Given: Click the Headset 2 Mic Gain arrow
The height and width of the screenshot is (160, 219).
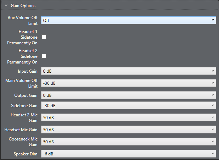Looking at the screenshot, I should pyautogui.click(x=213, y=117).
